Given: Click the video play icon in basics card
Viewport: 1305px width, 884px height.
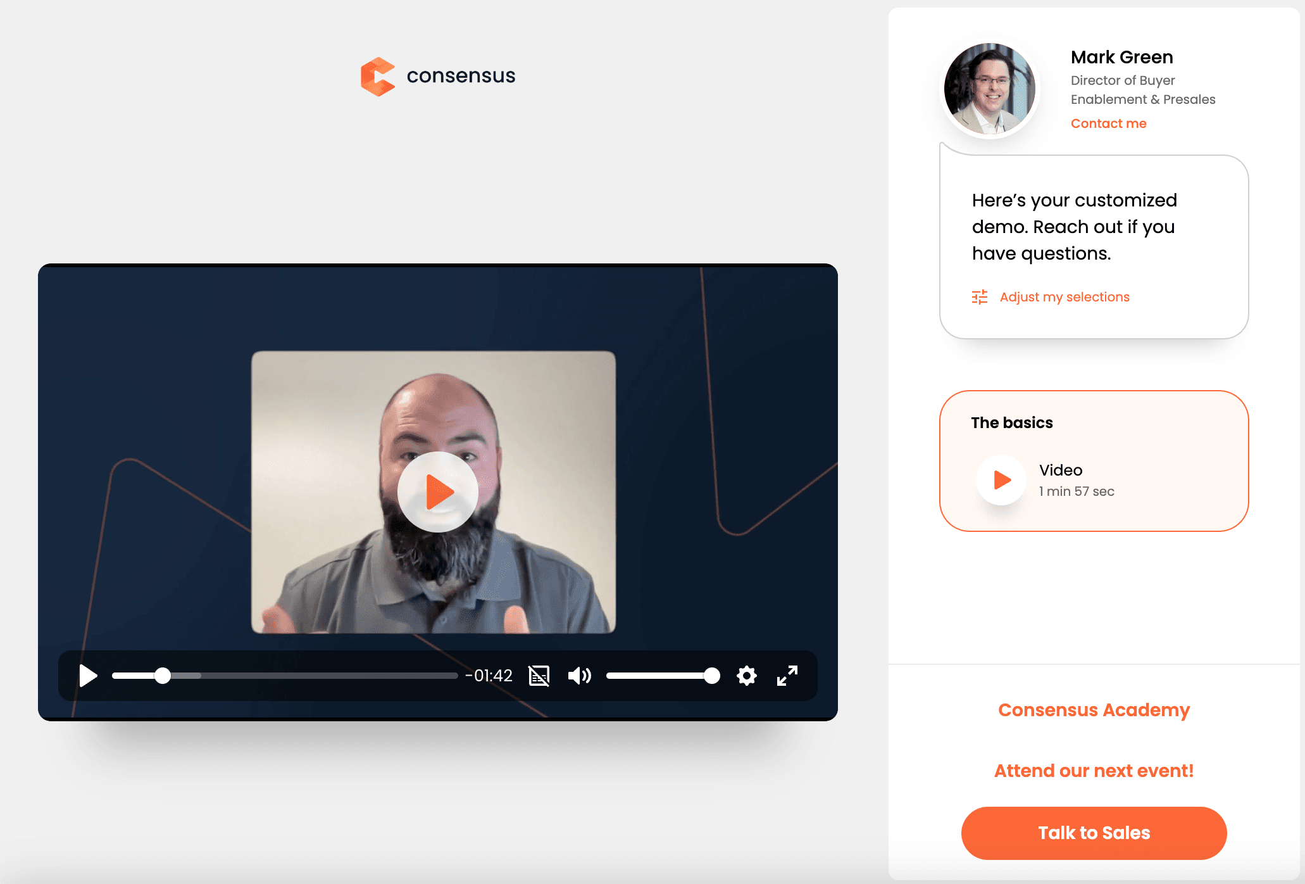Looking at the screenshot, I should point(999,481).
